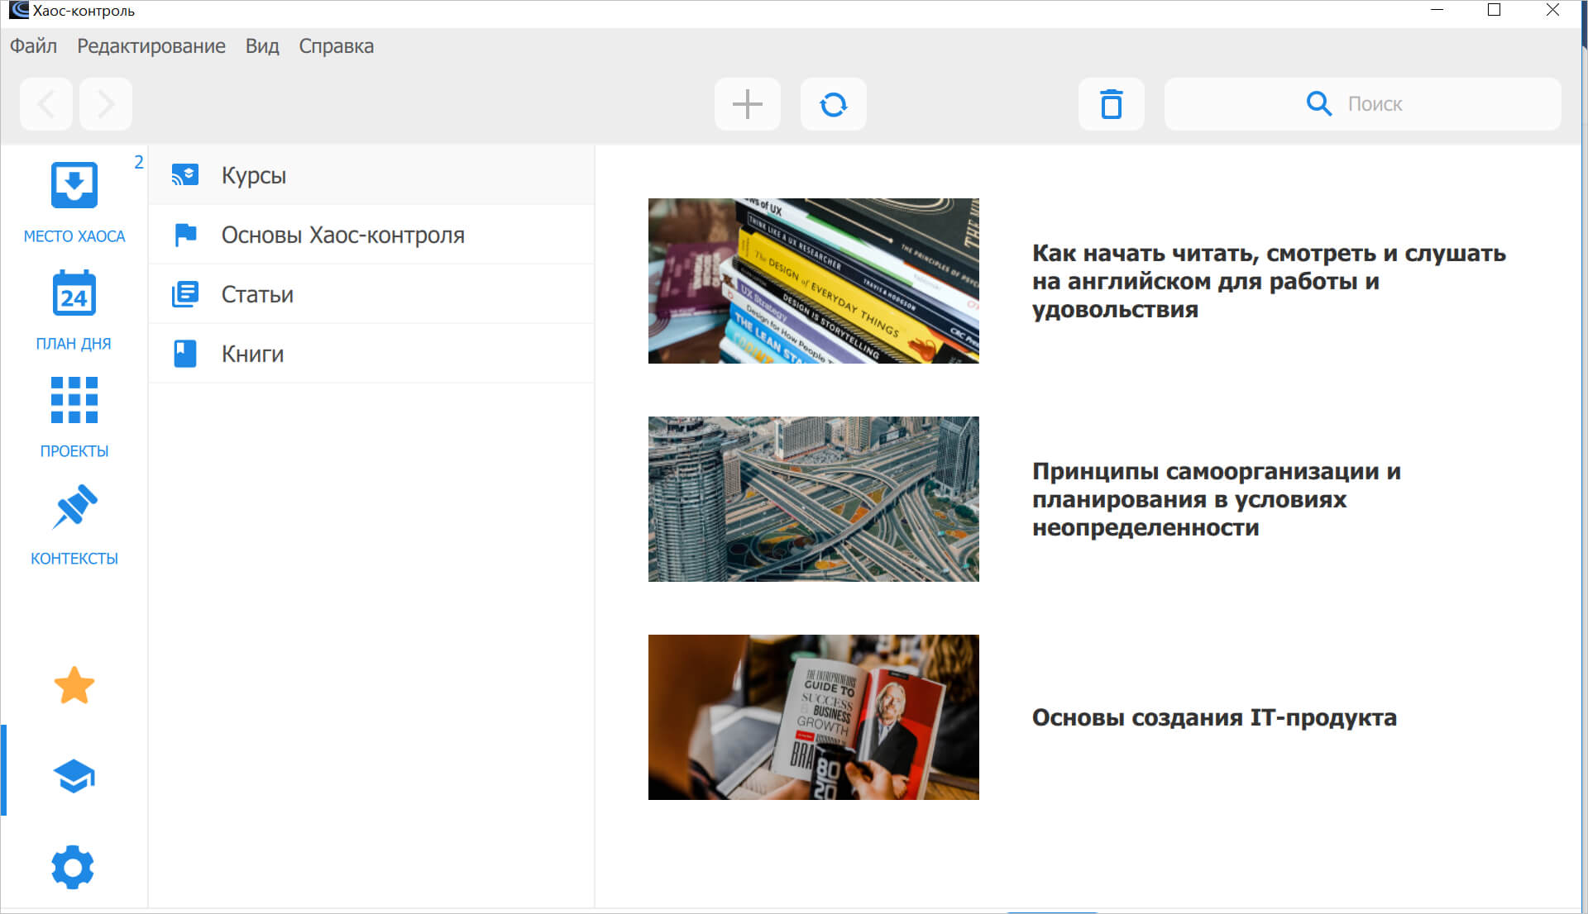Click the ПЛАН ДНЯ label
Screen dimensions: 1588x914
point(74,344)
